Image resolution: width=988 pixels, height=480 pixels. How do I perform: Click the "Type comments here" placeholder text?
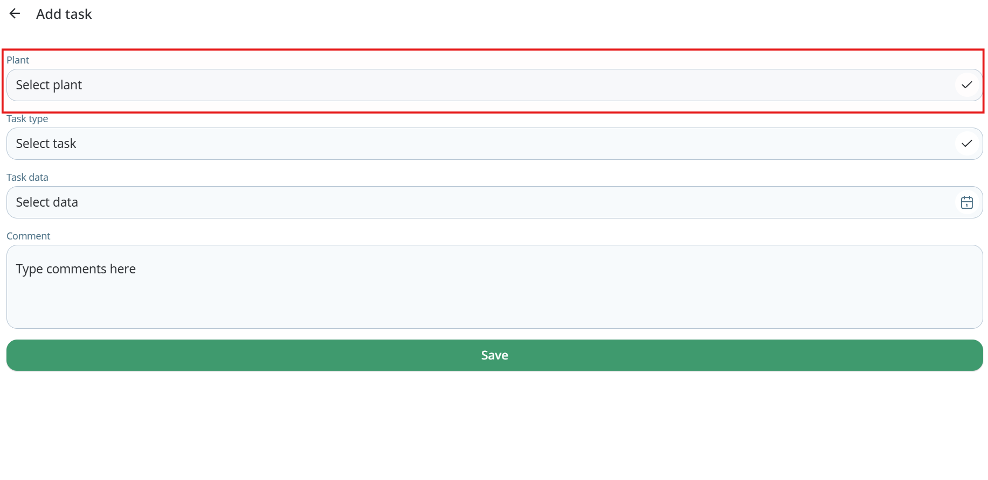tap(75, 269)
